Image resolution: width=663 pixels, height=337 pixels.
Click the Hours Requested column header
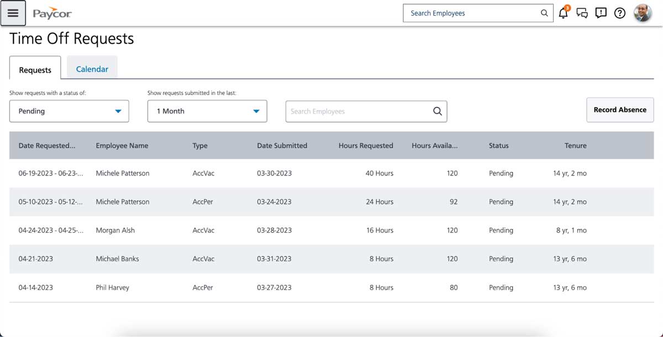[366, 146]
